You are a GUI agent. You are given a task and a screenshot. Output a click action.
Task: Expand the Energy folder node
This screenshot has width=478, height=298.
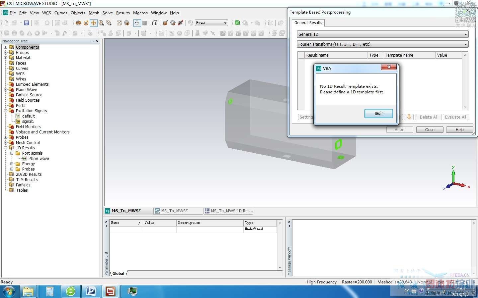point(12,164)
